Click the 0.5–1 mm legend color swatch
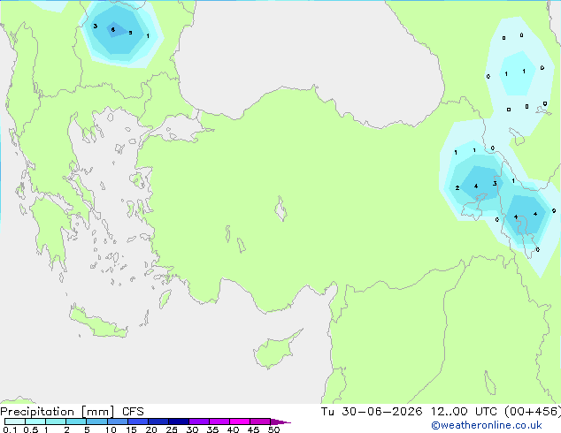This screenshot has height=433, width=561. click(x=35, y=422)
